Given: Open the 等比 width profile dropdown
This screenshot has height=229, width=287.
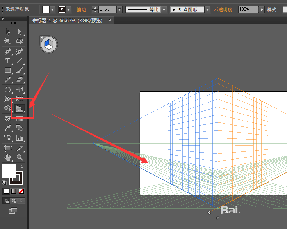Looking at the screenshot, I should pos(164,9).
